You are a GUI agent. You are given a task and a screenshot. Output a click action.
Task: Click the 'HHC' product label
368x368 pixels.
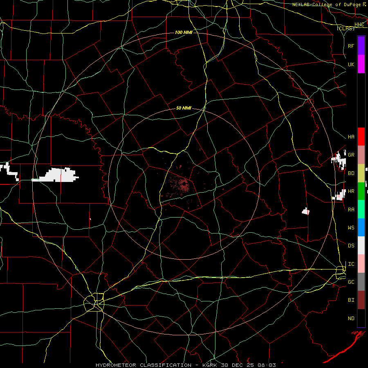(x=359, y=25)
